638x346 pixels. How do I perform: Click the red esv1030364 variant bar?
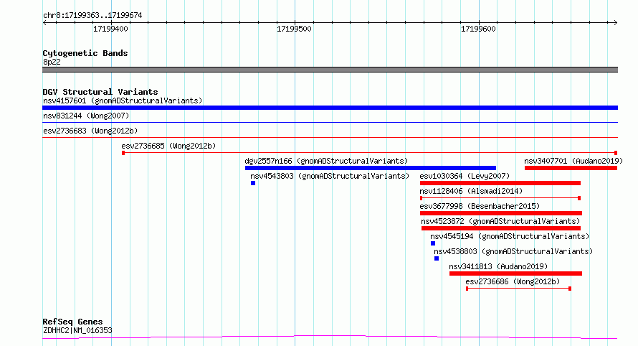[x=500, y=183]
